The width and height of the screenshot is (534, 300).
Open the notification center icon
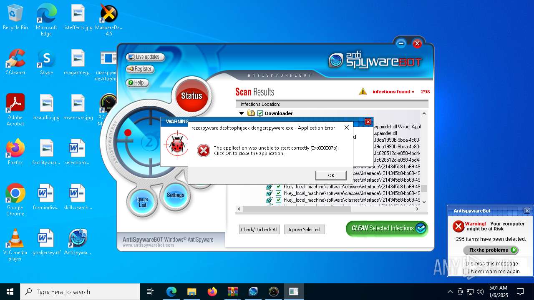520,292
